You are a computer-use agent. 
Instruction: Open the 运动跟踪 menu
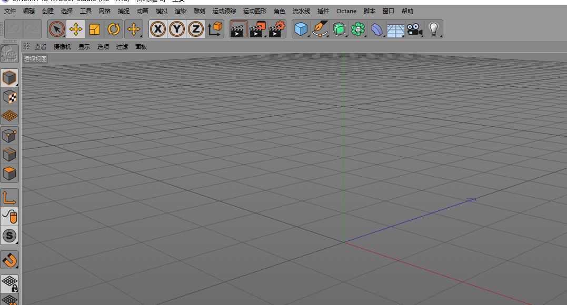[x=224, y=11]
